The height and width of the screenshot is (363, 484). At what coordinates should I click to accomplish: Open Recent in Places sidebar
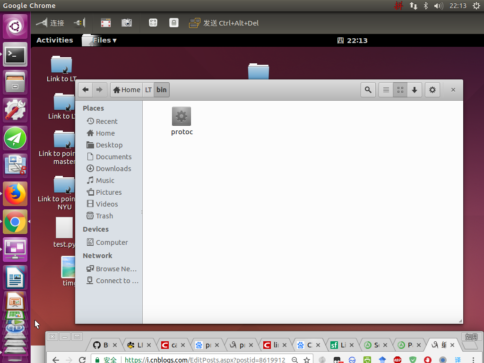coord(109,121)
